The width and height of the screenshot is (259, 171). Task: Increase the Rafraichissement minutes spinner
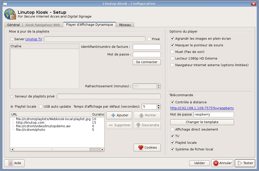(158, 85)
